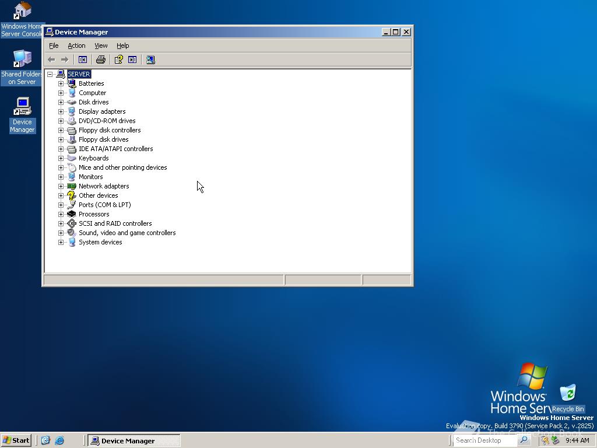The image size is (597, 448).
Task: Open the File menu
Action: coord(54,45)
